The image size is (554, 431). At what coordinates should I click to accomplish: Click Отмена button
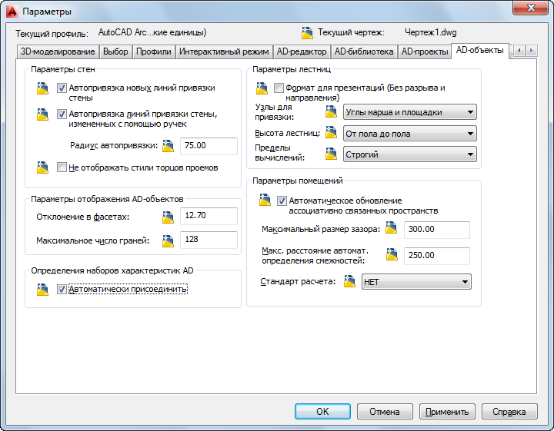(x=385, y=412)
